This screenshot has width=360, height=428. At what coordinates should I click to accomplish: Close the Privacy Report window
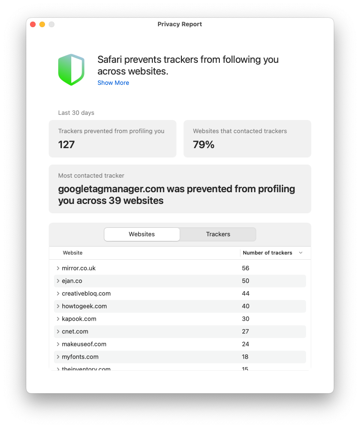point(33,24)
